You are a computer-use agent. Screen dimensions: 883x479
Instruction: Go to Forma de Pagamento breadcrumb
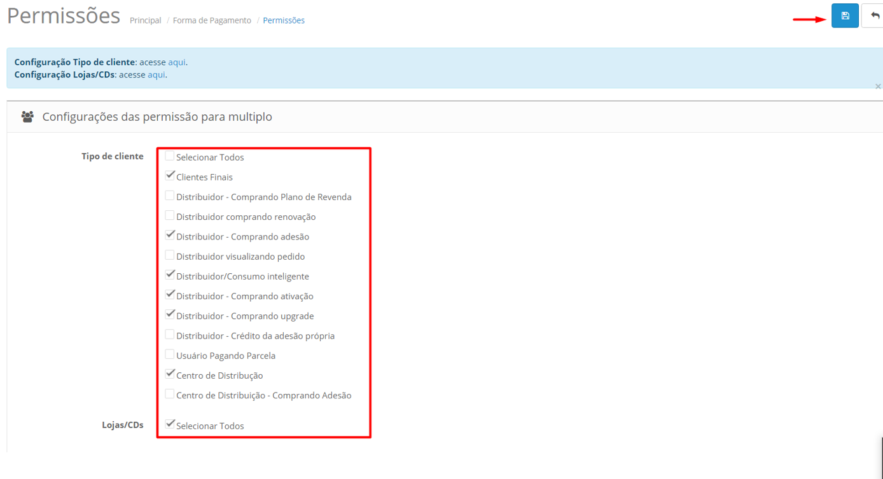click(x=212, y=20)
